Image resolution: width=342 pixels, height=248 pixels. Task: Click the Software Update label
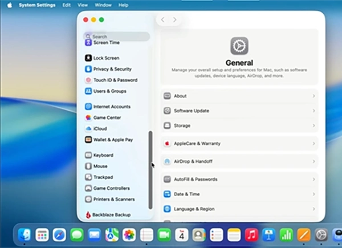[192, 111]
